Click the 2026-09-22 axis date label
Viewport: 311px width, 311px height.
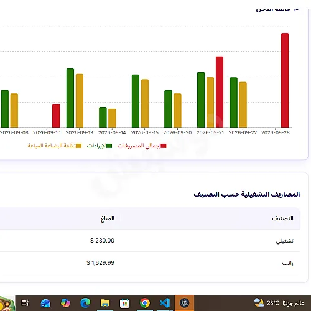[243, 132]
